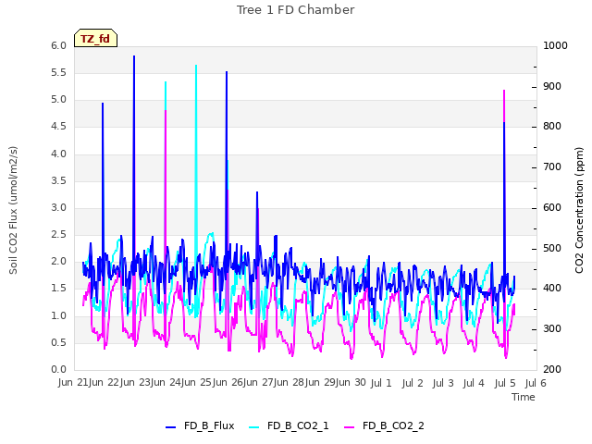
Task: Click the magenta spike peak near Jul 5
Action: coord(504,91)
